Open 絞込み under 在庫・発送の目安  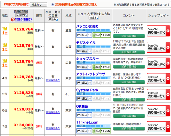point(53,19)
